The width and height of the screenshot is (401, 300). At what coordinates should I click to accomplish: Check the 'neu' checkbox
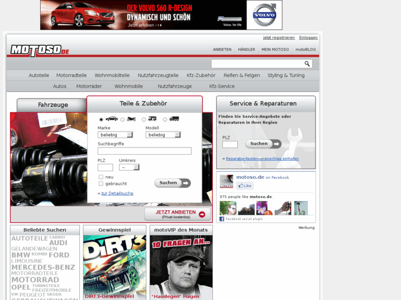(x=101, y=177)
